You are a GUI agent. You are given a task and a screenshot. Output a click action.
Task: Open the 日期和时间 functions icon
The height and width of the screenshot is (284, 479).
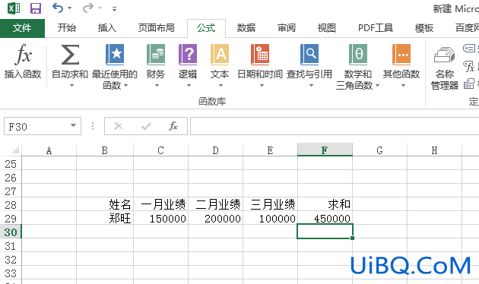click(x=260, y=55)
